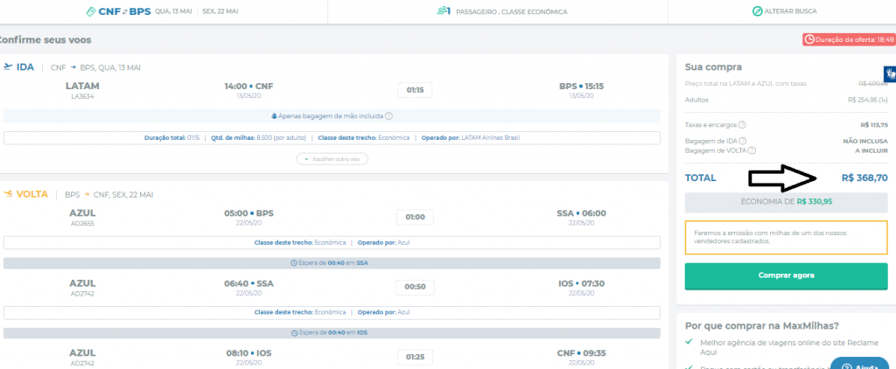Click the CNF 09:35 arrival time
This screenshot has width=896, height=369.
coord(581,353)
